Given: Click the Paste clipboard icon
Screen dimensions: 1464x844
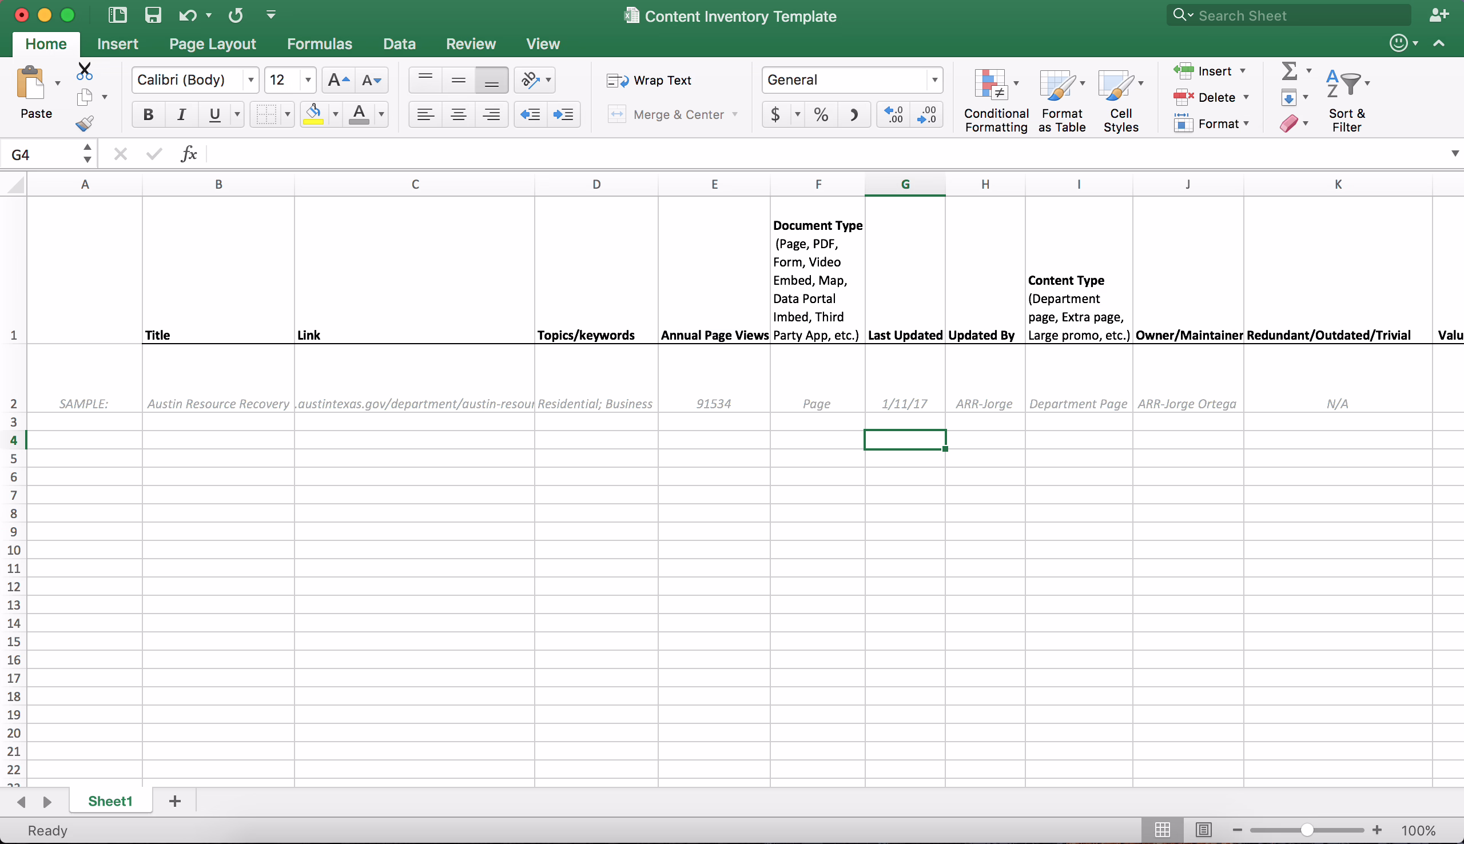Looking at the screenshot, I should (x=30, y=83).
